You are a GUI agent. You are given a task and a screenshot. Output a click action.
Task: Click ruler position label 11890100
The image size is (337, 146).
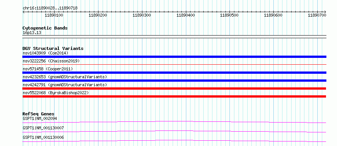pos(54,15)
